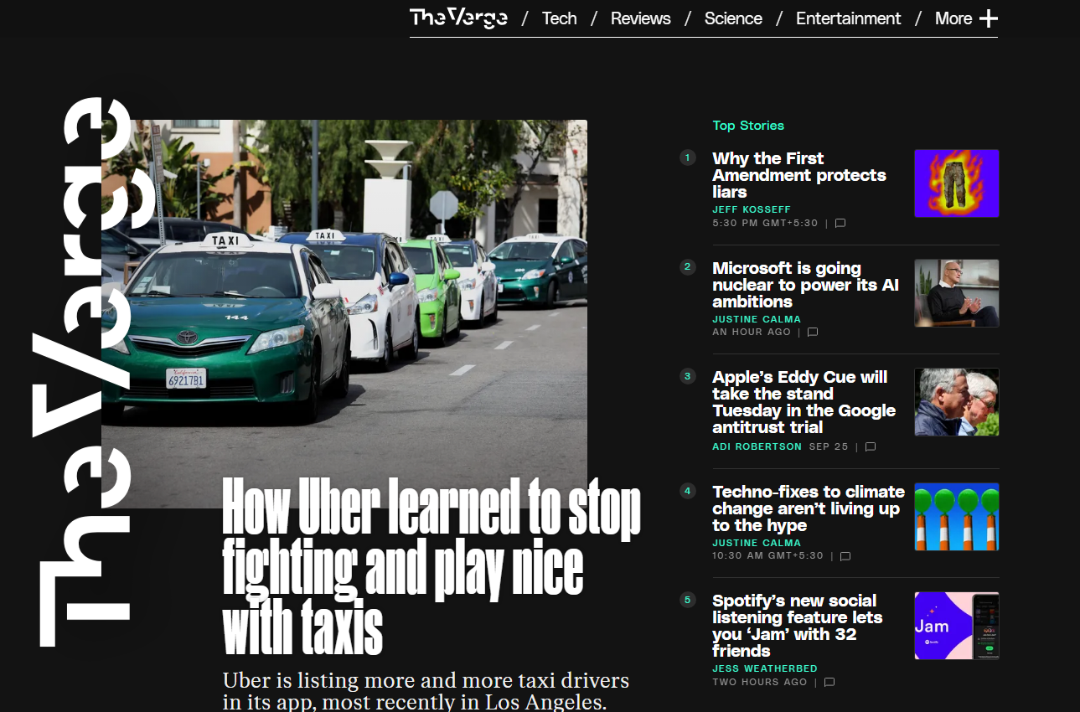Open "Microsoft is going nuclear" story
Screen dimensions: 1080x712
(805, 285)
